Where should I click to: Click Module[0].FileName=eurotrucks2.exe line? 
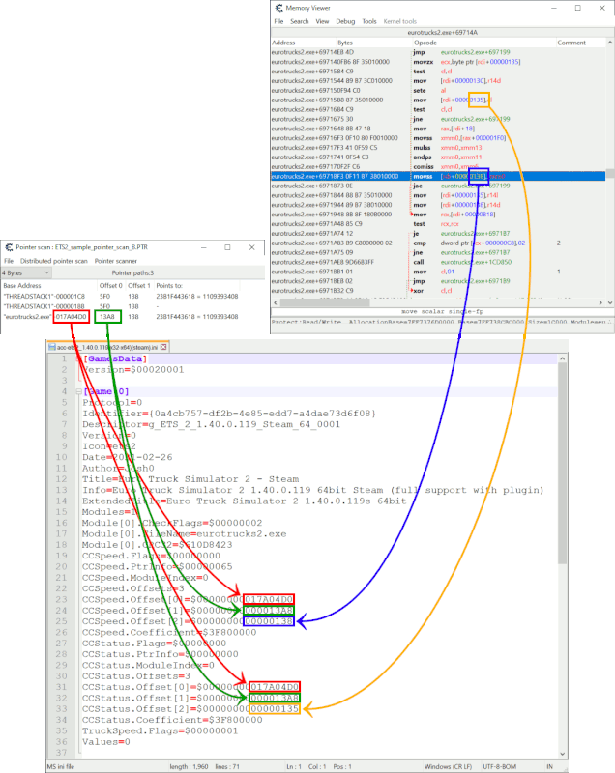(x=184, y=534)
